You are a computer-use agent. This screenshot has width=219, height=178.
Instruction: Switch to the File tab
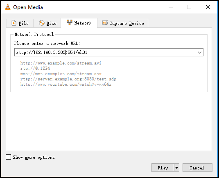point(20,23)
